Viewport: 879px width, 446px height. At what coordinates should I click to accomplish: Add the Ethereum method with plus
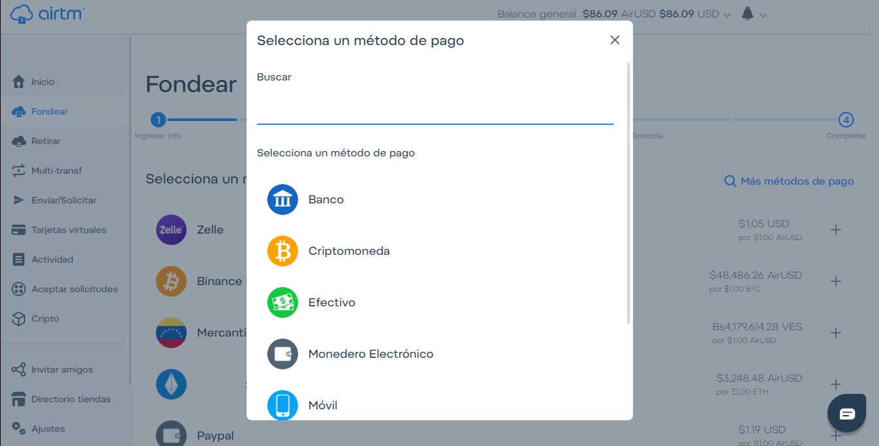point(836,384)
